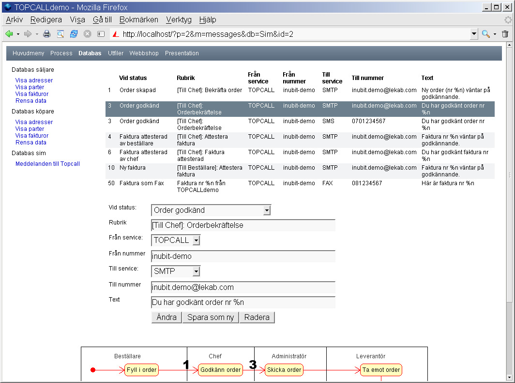Open the Visa menu in the menu bar

click(x=77, y=20)
